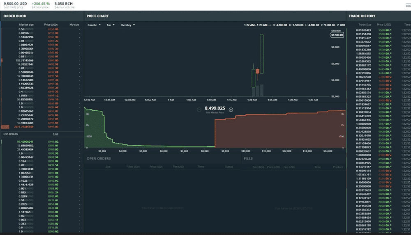The height and width of the screenshot is (235, 411).
Task: Click the tall green candlestick on the chart
Action: tap(261, 53)
